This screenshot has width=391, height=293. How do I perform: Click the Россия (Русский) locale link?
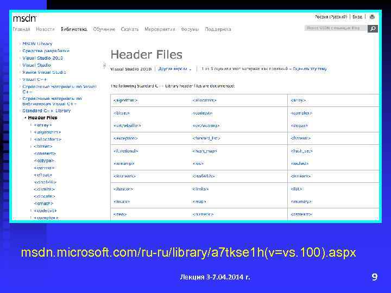click(331, 17)
